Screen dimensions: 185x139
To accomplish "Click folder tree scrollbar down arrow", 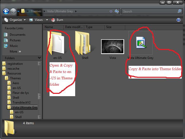I will click(x=40, y=117).
